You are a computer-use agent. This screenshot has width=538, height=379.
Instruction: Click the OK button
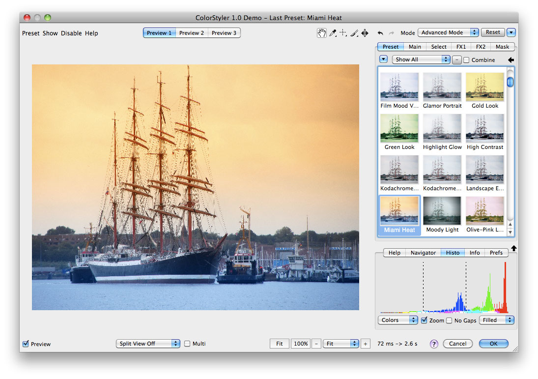click(493, 344)
